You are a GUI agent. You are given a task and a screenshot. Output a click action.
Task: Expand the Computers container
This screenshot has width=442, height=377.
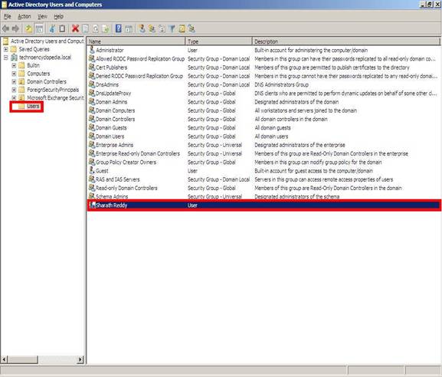[x=14, y=74]
